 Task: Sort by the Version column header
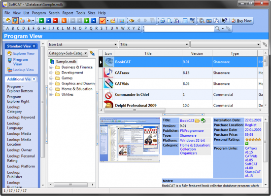[x=197, y=53]
